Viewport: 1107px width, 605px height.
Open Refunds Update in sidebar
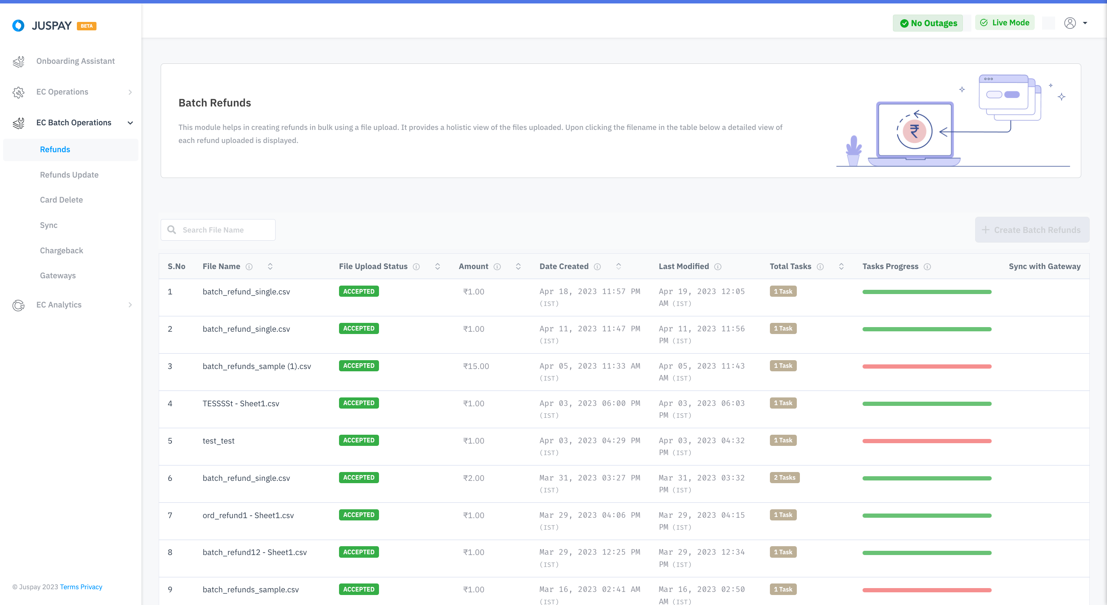69,175
